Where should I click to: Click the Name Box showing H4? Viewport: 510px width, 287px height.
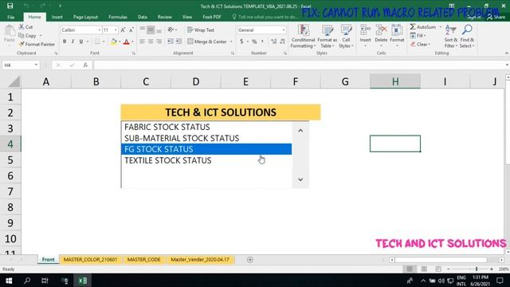[x=21, y=65]
